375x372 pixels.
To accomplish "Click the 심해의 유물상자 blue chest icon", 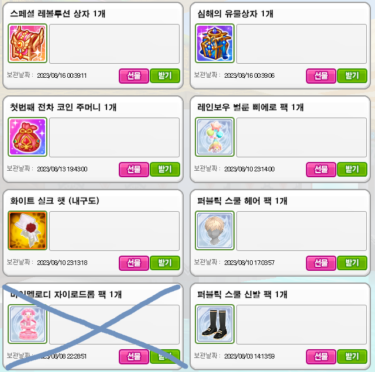I will [x=215, y=43].
